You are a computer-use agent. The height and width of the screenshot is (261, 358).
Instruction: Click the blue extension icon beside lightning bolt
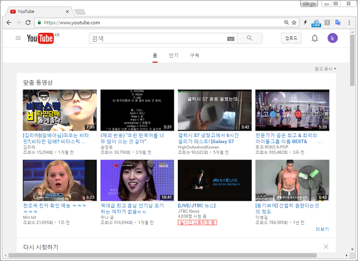pyautogui.click(x=316, y=23)
